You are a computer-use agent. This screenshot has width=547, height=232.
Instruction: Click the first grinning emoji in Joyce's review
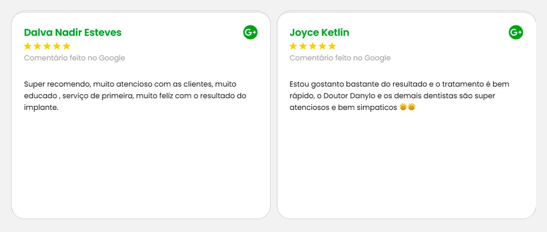tap(403, 107)
